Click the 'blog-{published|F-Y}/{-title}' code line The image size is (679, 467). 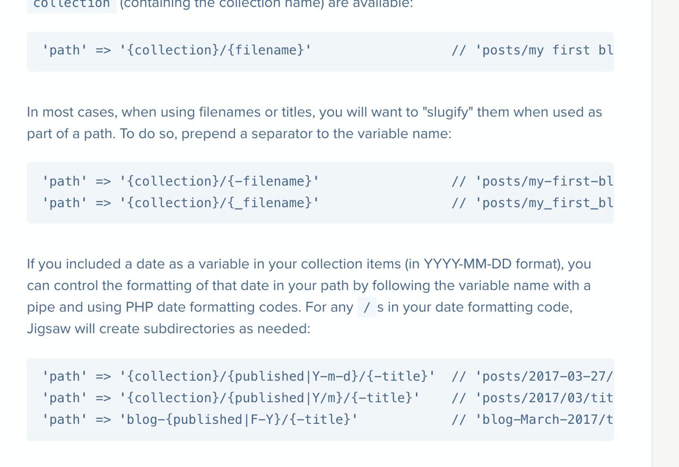[x=200, y=420]
